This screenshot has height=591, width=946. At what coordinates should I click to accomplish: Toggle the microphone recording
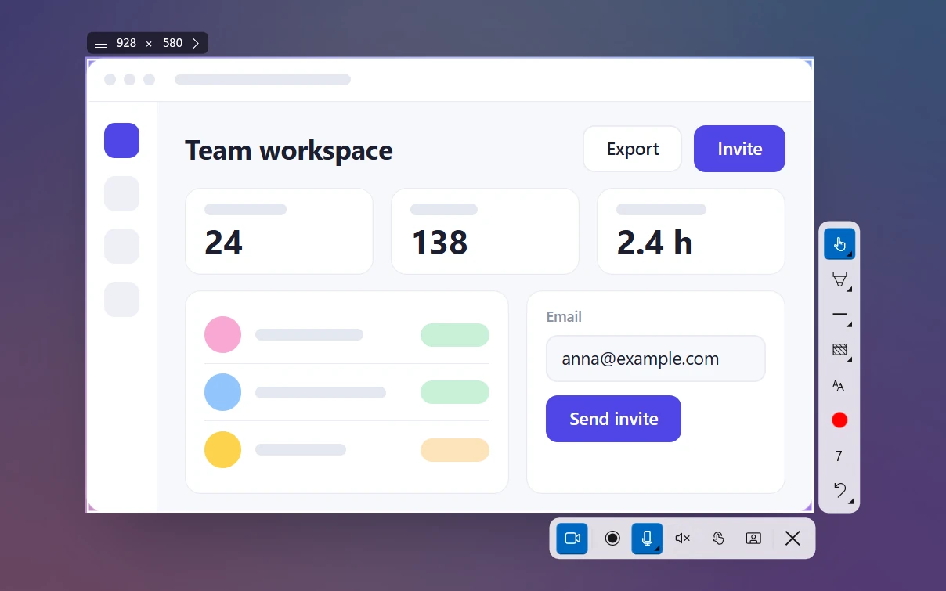coord(648,538)
